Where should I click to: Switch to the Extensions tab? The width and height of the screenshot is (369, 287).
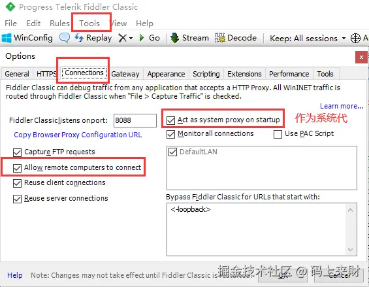point(244,74)
